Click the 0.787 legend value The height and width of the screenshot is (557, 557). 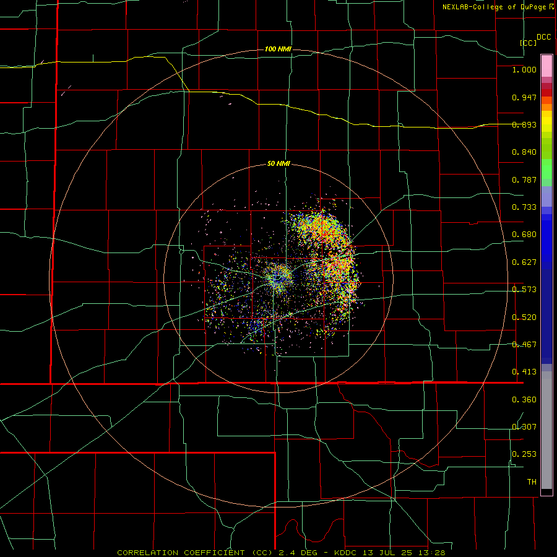point(524,179)
